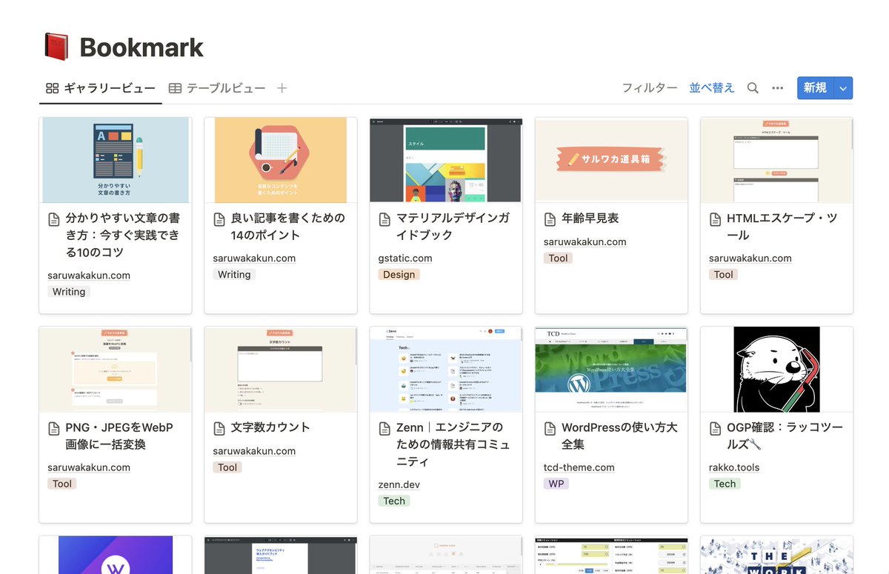Viewport: 889px width, 574px height.
Task: Click Writing tag on 良い記事 card
Action: point(234,275)
